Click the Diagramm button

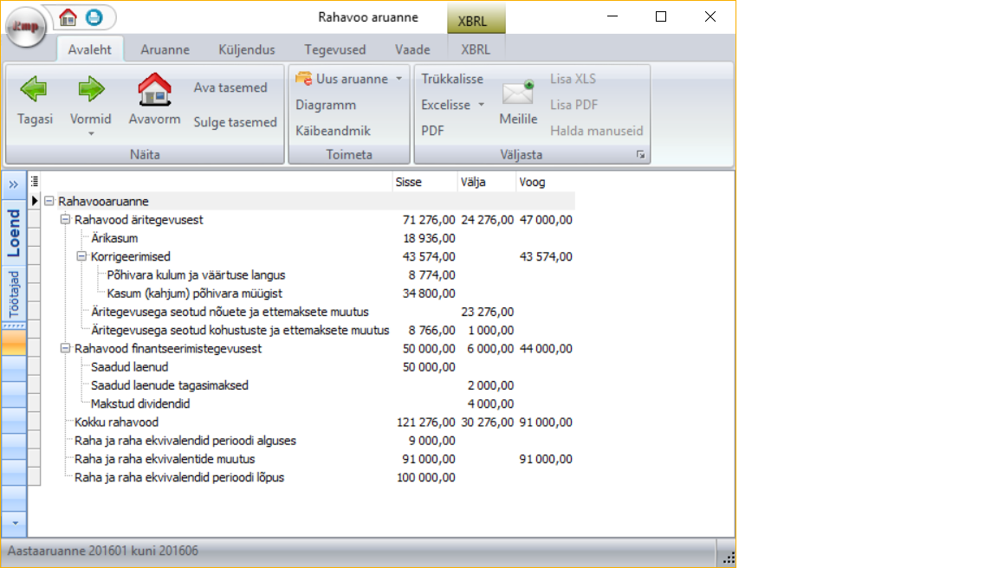[x=326, y=105]
